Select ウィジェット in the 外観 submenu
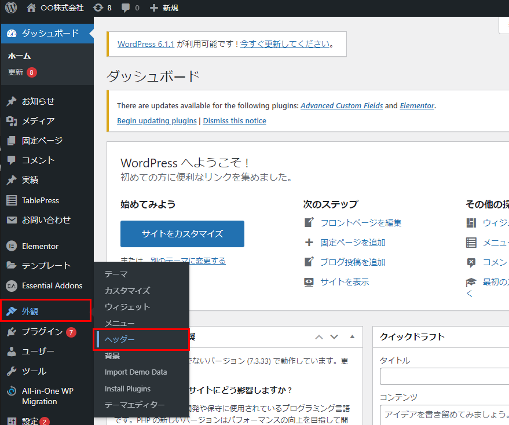This screenshot has height=425, width=509. (127, 307)
